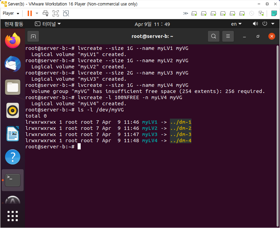Click the ../dm-4 link target
The image size is (280, 228).
pyautogui.click(x=181, y=140)
